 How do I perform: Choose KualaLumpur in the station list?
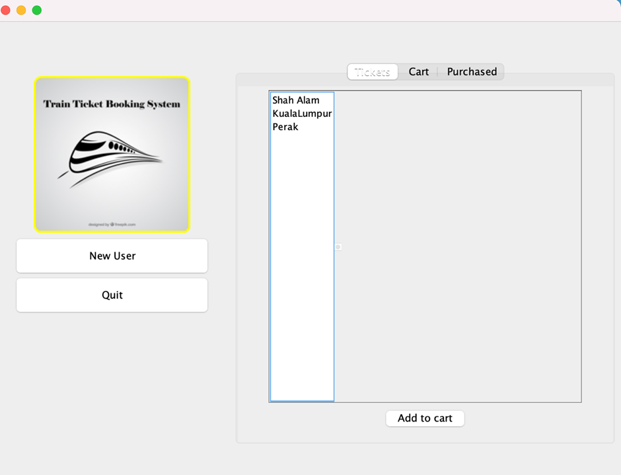pyautogui.click(x=302, y=113)
